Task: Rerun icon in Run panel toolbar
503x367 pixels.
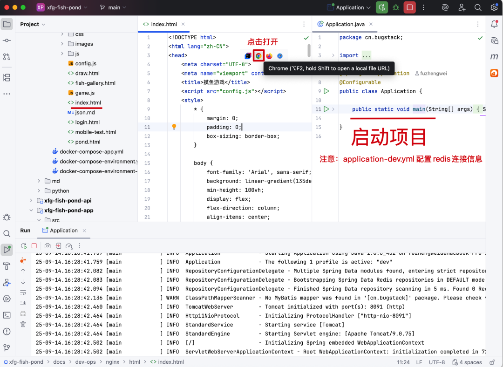Action: tap(24, 246)
